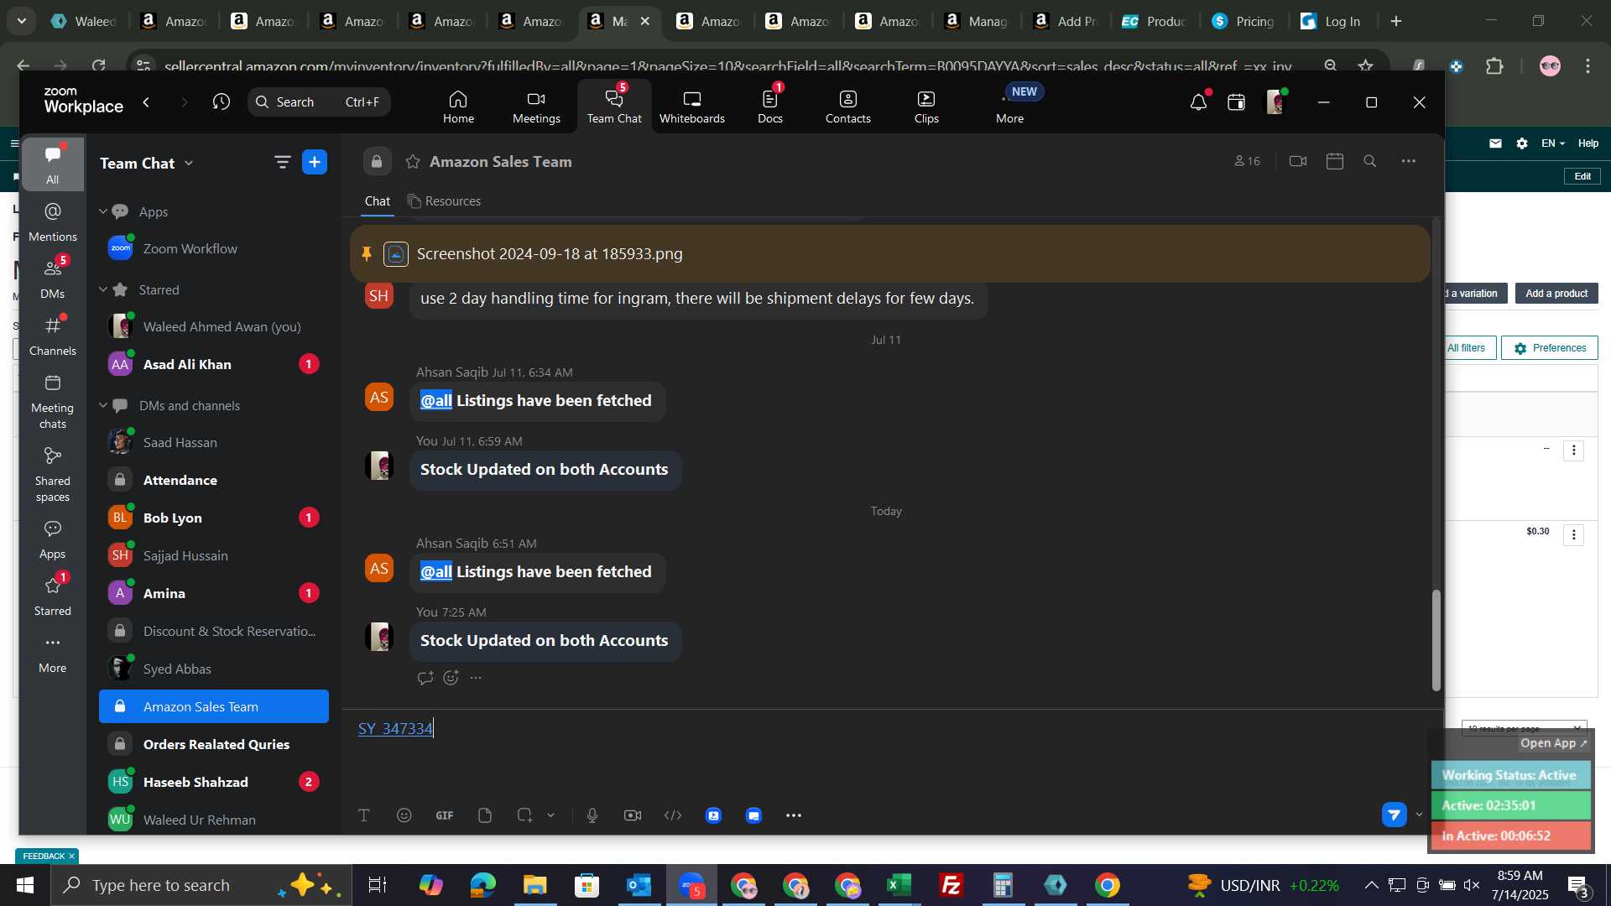Open Contacts tab
The image size is (1611, 906).
(847, 107)
